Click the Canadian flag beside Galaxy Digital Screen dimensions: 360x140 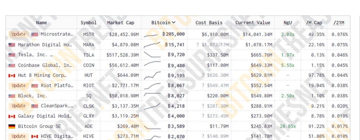point(12,116)
